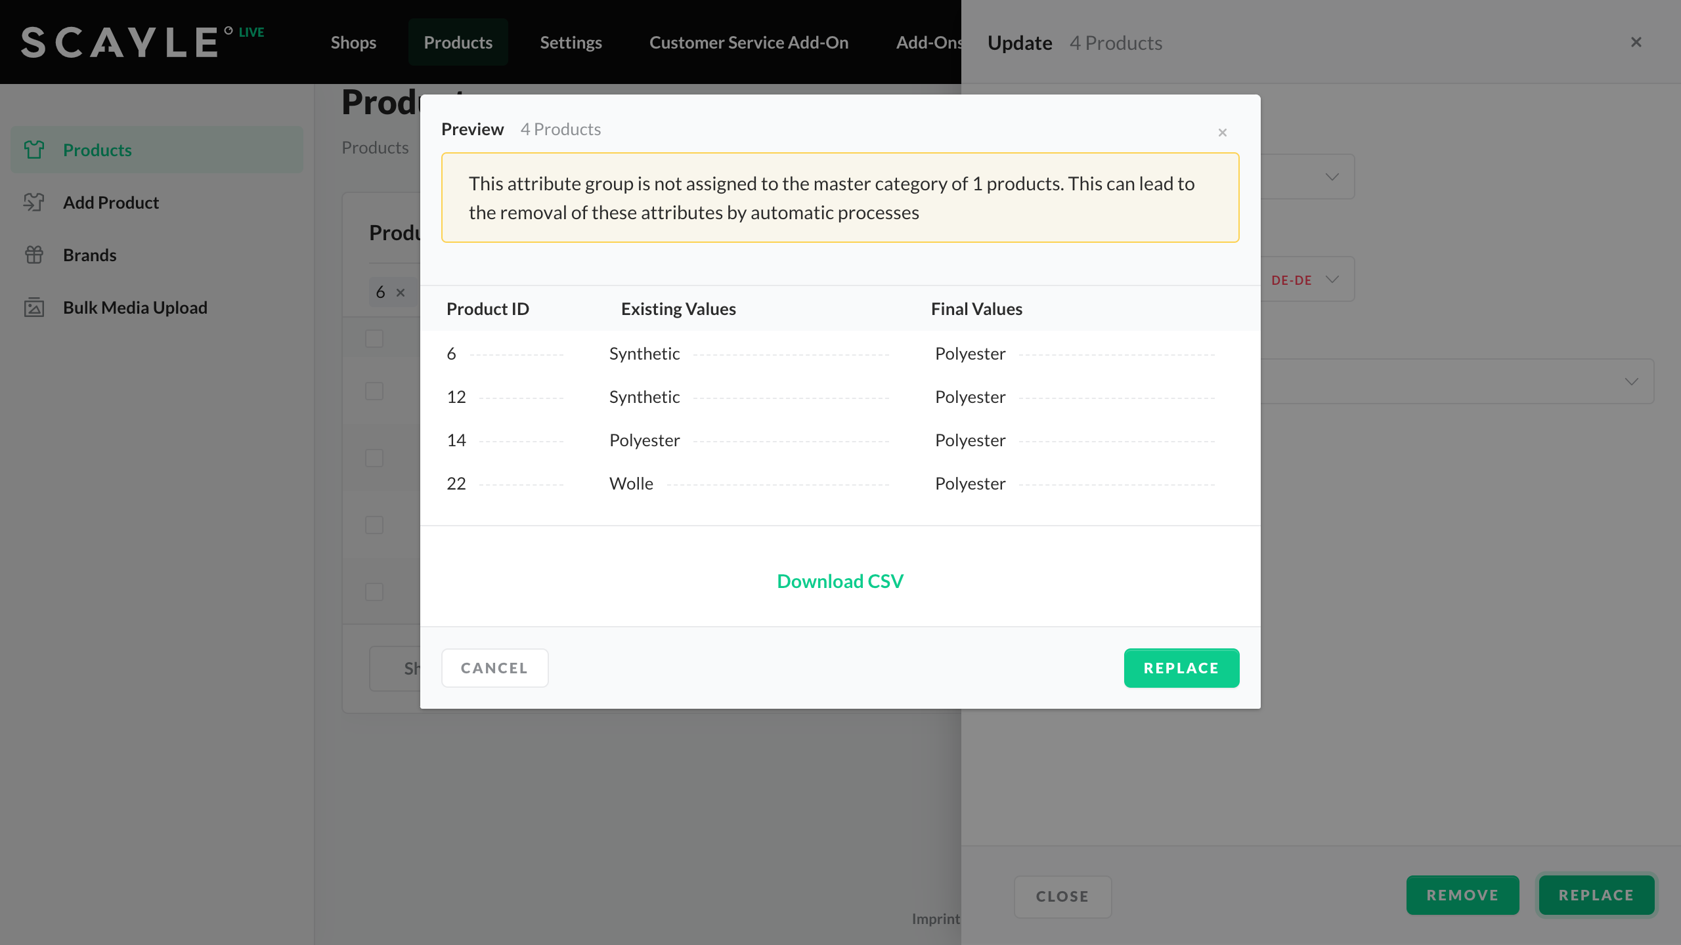Click the Products shirt icon in sidebar
1681x945 pixels.
34,150
